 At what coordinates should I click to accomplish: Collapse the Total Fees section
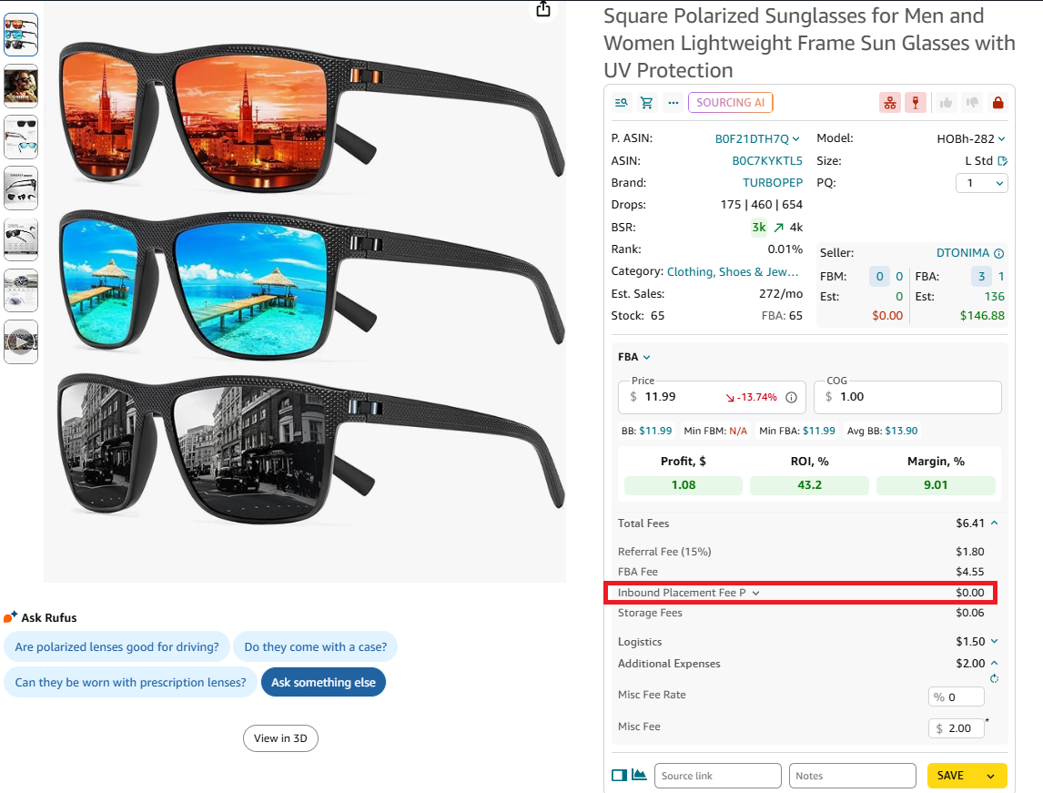click(994, 524)
